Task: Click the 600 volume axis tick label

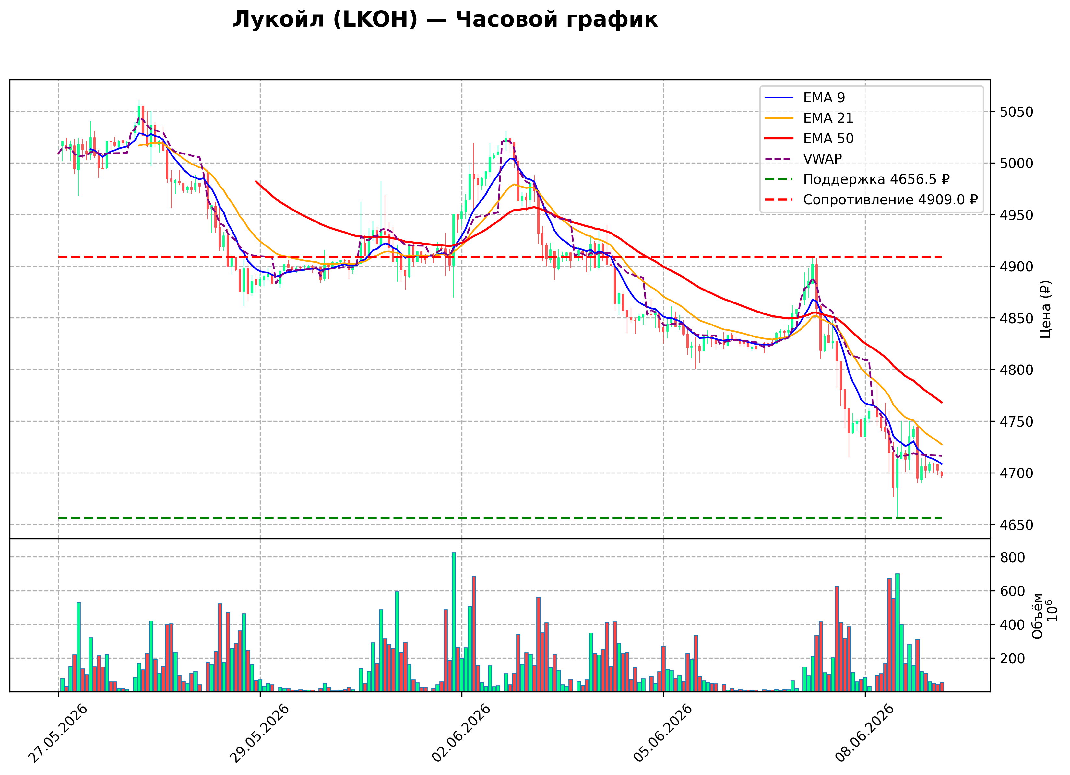Action: point(1012,591)
